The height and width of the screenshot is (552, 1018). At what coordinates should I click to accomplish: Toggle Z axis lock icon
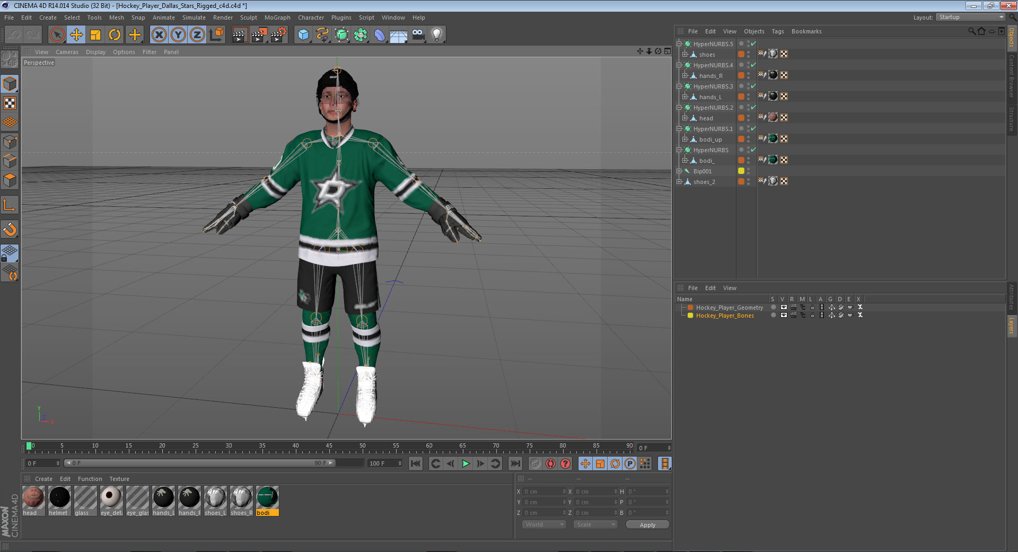(x=197, y=35)
